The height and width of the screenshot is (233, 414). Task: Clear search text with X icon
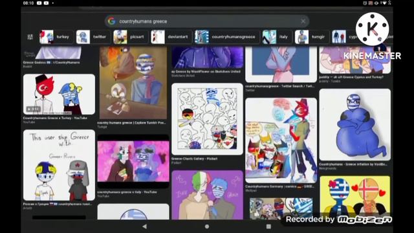[x=303, y=21]
